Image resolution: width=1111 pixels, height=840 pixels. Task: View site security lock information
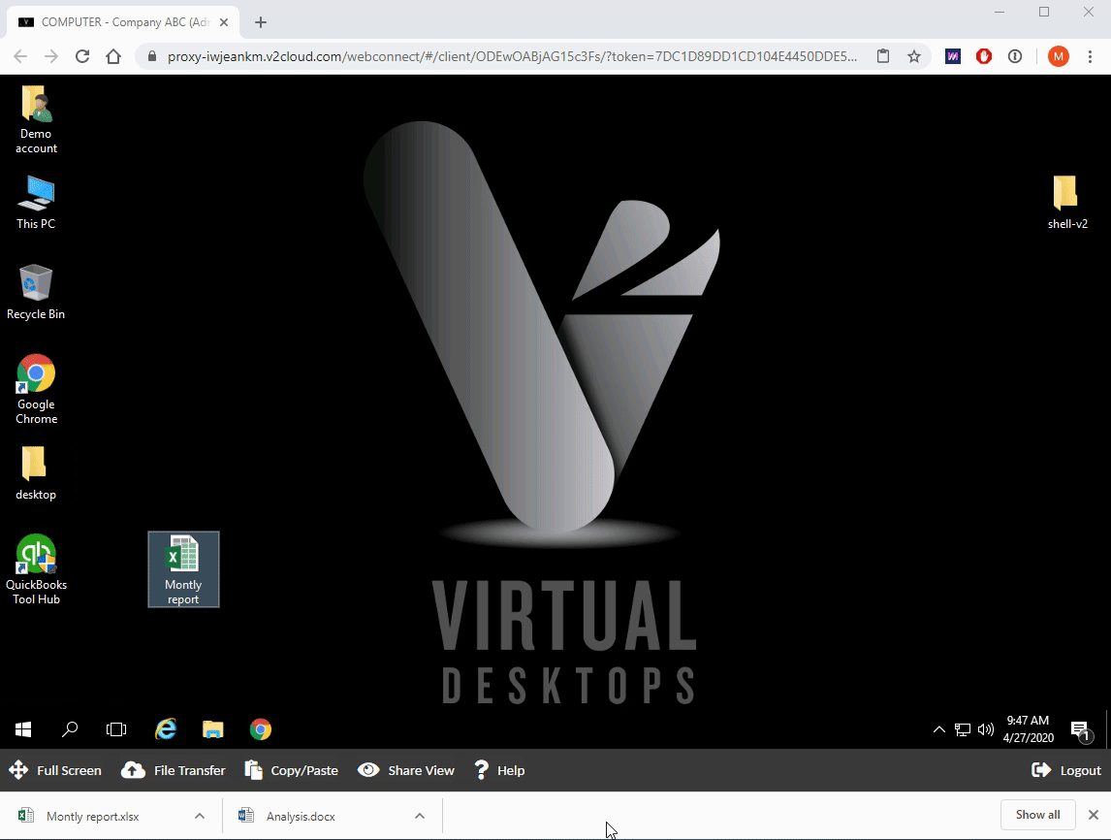pos(151,56)
